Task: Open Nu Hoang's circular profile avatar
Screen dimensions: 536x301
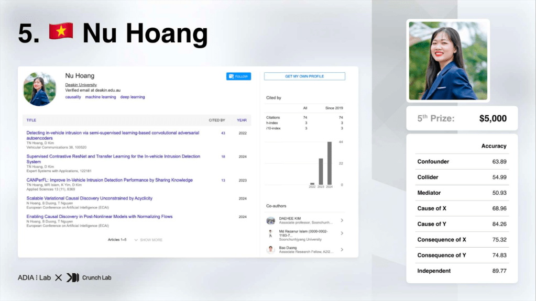Action: (x=39, y=89)
